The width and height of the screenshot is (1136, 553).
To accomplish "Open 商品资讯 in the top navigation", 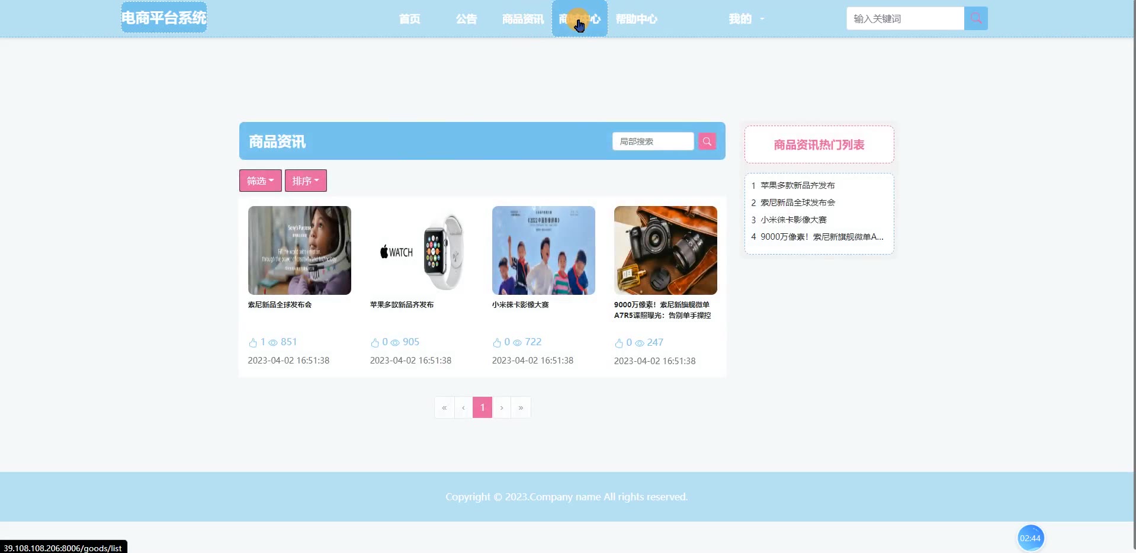I will coord(523,19).
